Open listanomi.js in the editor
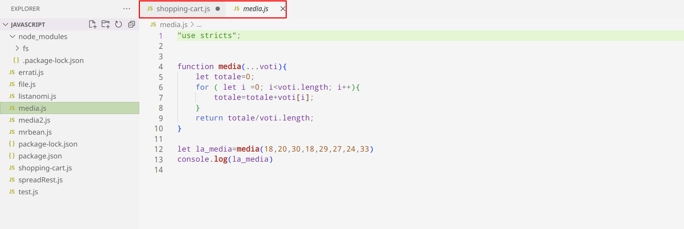Image resolution: width=684 pixels, height=229 pixels. coord(37,96)
